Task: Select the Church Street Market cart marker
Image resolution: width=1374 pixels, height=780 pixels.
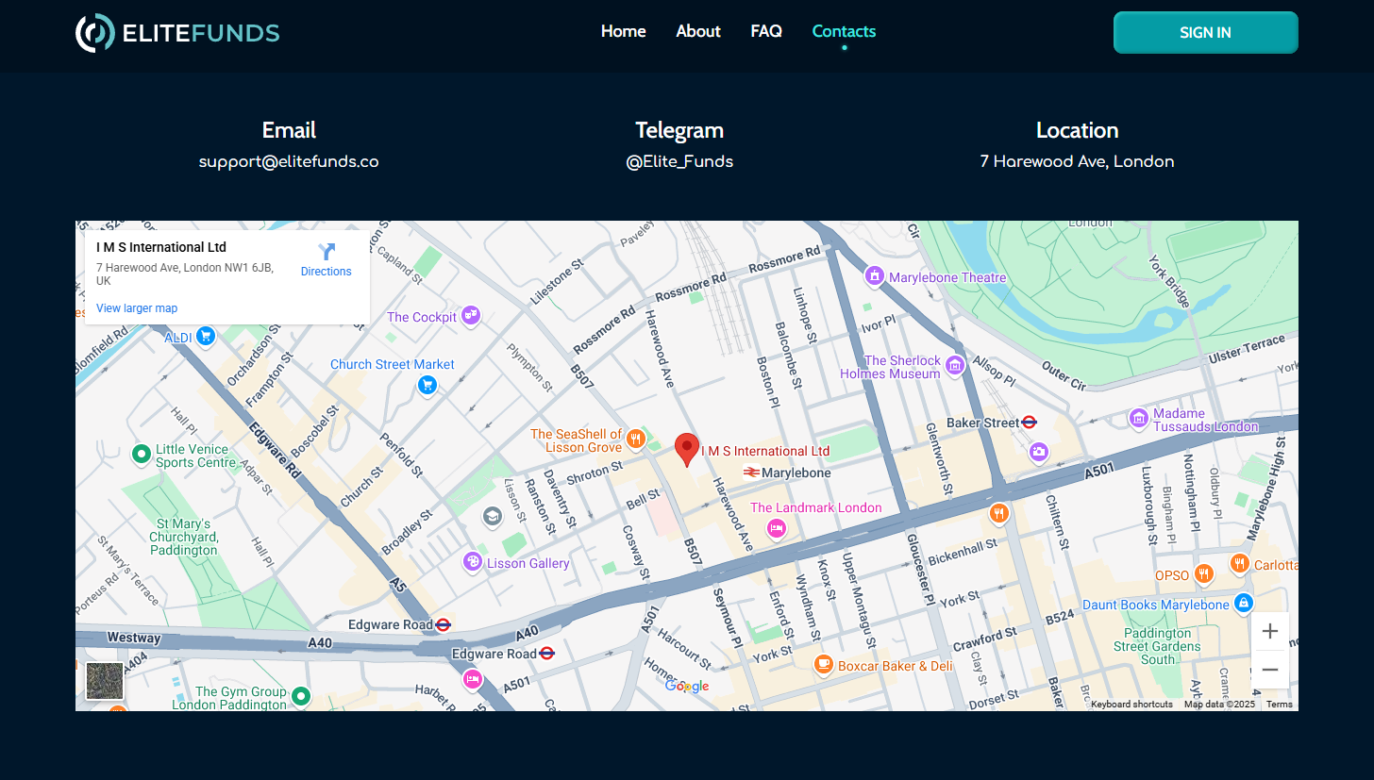Action: [x=427, y=385]
